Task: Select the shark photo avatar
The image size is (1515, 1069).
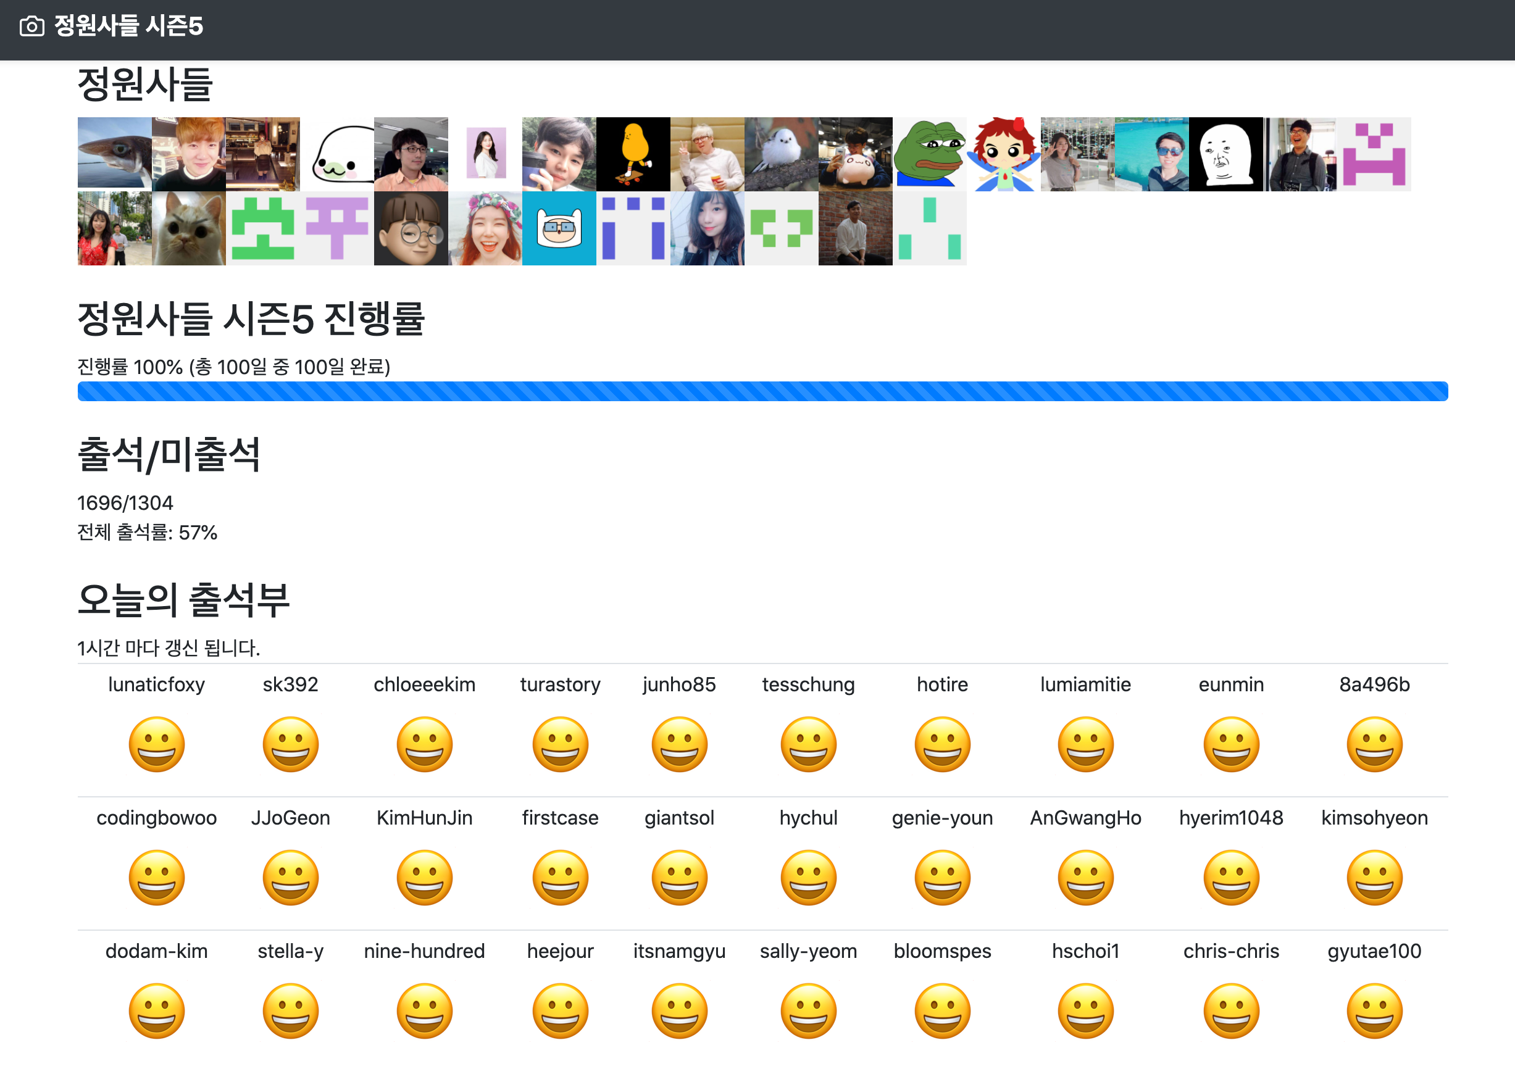Action: tap(114, 154)
